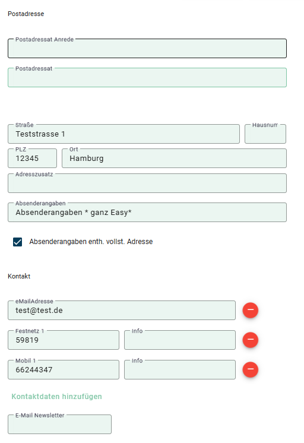Open the E-Mail Newsletter field
This screenshot has height=443, width=304.
click(59, 424)
